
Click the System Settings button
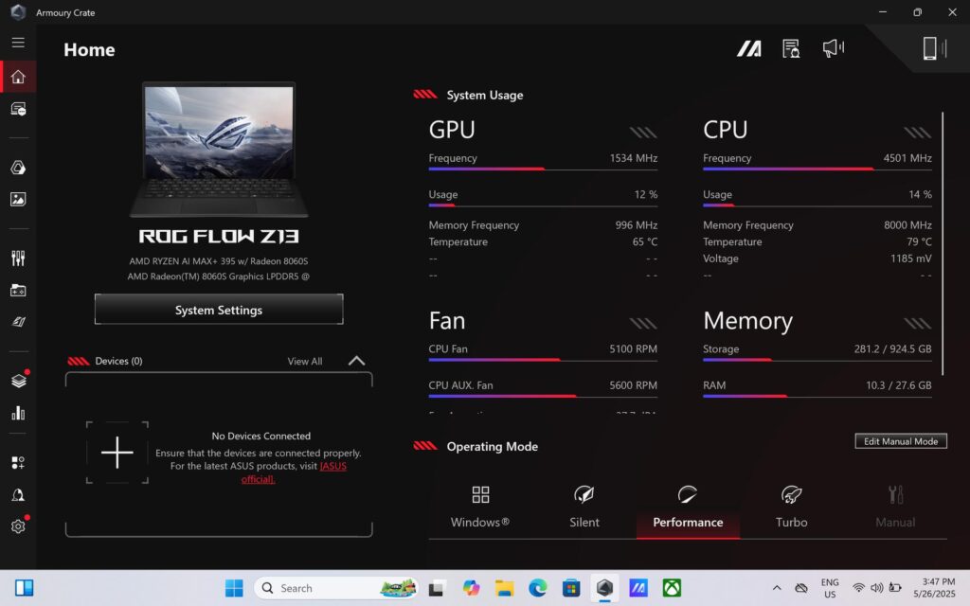pos(219,310)
